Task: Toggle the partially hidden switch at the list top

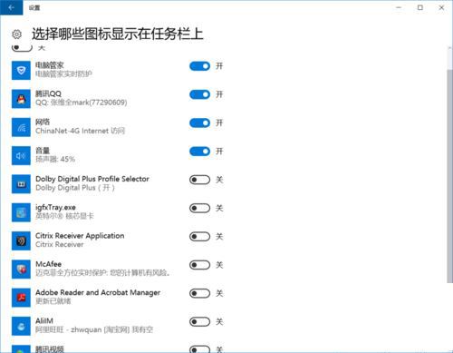Action: 22,48
